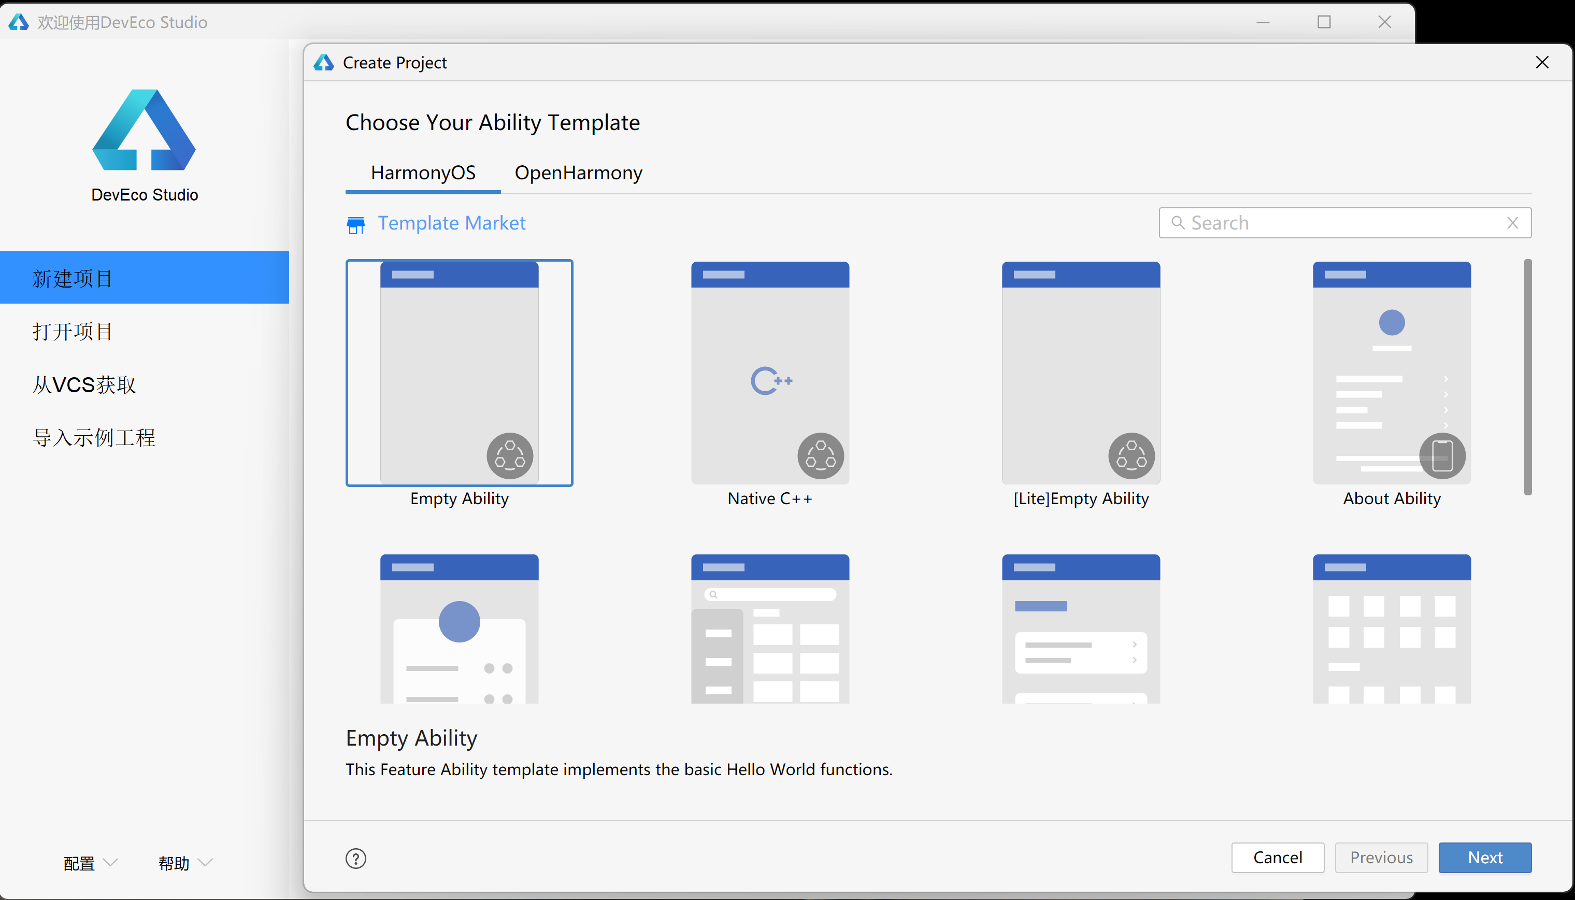Image resolution: width=1575 pixels, height=900 pixels.
Task: Select the About Ability template
Action: point(1391,373)
